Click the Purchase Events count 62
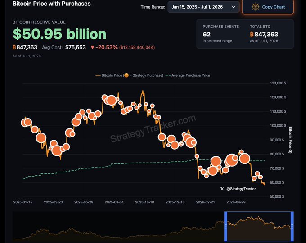Screen dimensions: 306x243 tap(207, 35)
